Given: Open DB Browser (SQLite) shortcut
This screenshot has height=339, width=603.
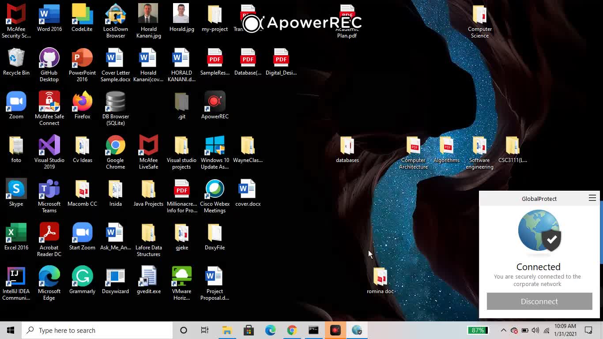Looking at the screenshot, I should pos(115,108).
